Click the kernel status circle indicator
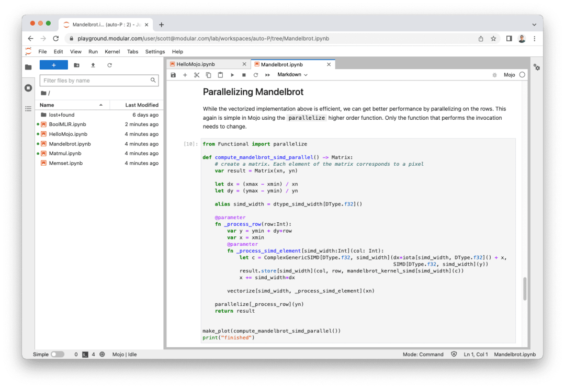565x388 pixels. click(x=522, y=75)
